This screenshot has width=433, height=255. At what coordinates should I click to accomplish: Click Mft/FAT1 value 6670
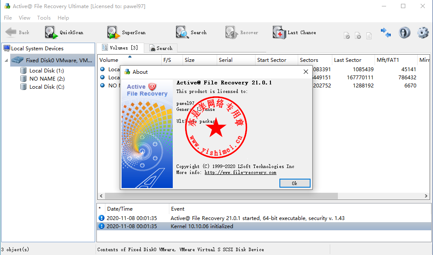(410, 86)
